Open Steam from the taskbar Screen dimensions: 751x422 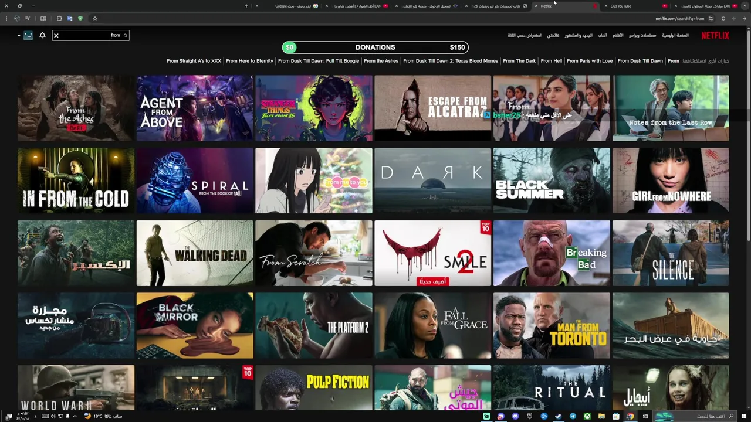(x=559, y=416)
